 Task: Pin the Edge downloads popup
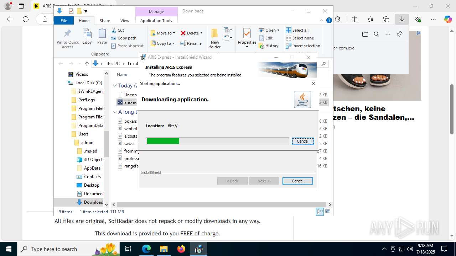[x=399, y=34]
